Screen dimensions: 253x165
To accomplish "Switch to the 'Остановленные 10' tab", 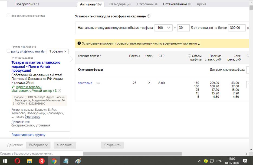I will [x=177, y=4].
